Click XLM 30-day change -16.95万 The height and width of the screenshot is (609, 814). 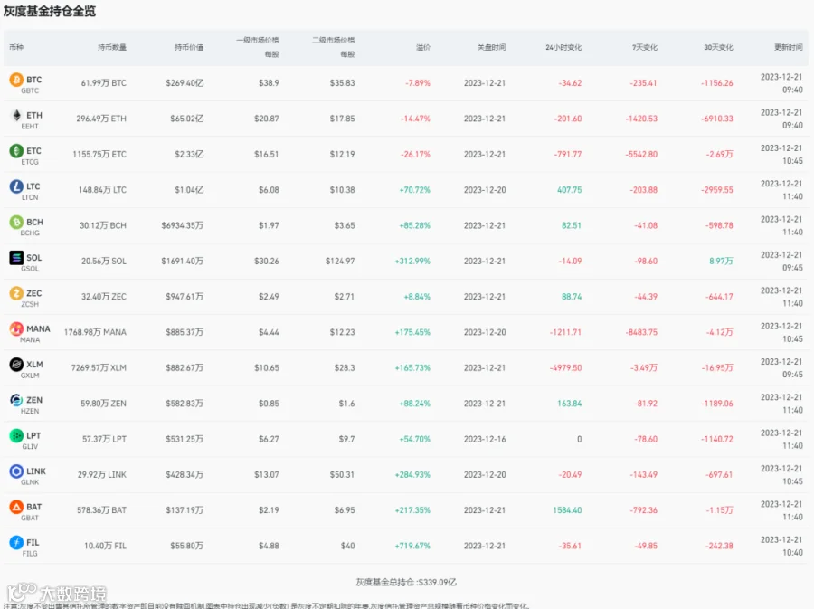pos(717,368)
